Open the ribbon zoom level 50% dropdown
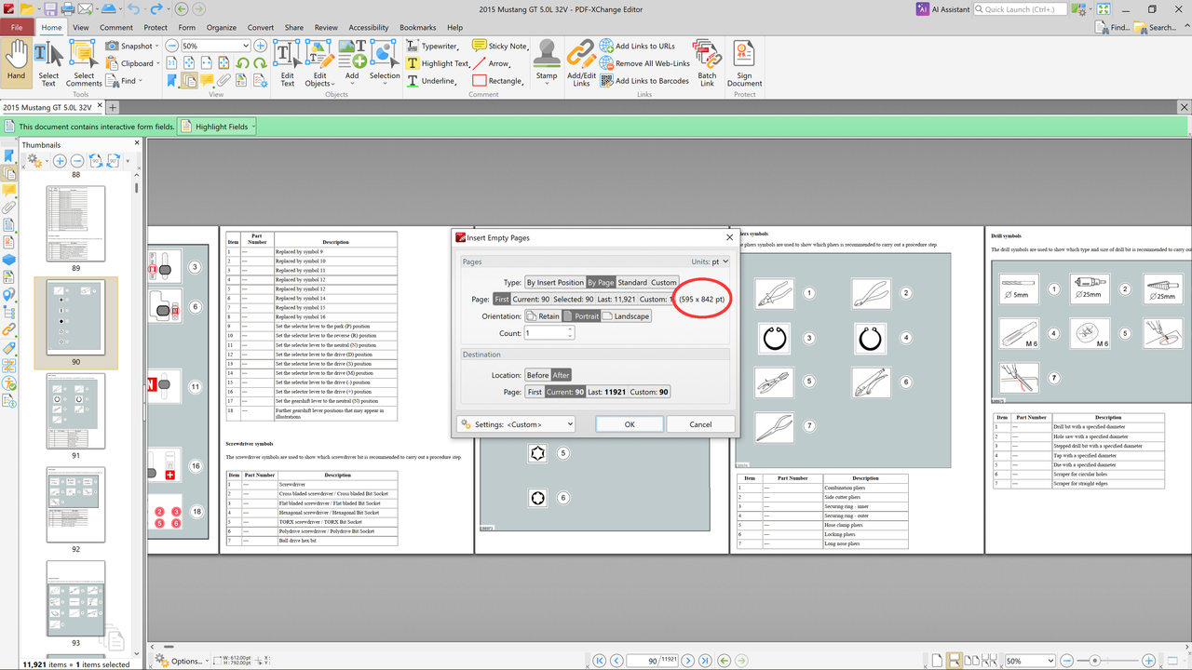The width and height of the screenshot is (1192, 670). (247, 46)
